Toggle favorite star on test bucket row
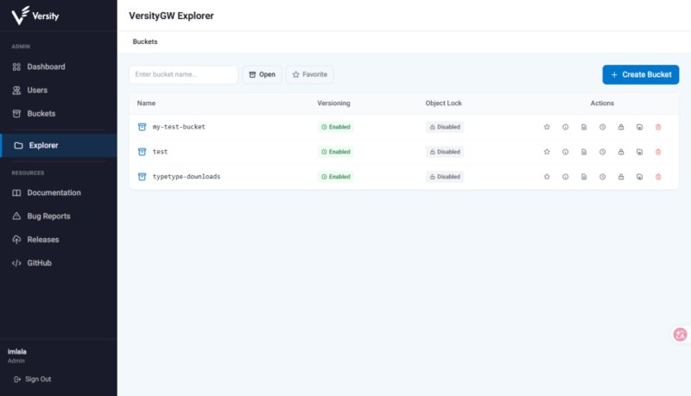Screen dimensions: 691x396 pyautogui.click(x=547, y=152)
